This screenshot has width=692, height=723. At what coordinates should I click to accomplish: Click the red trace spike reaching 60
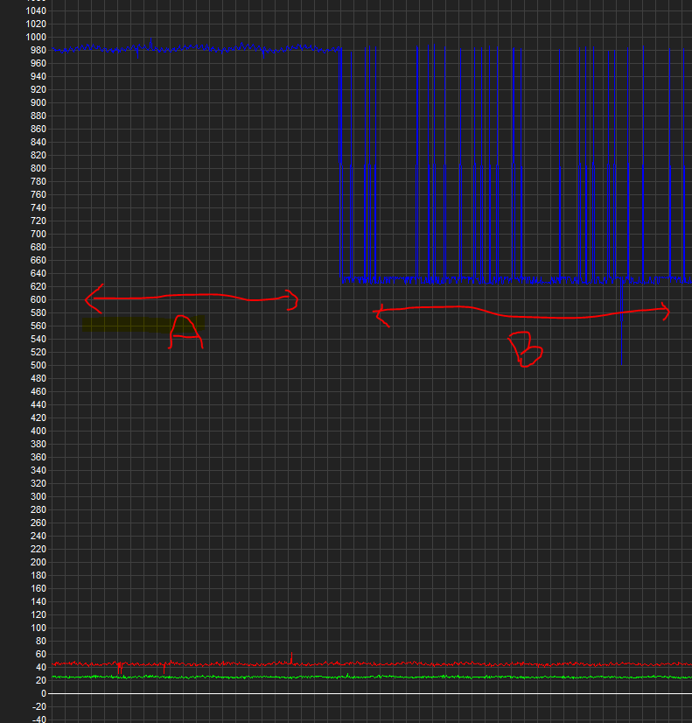[291, 658]
